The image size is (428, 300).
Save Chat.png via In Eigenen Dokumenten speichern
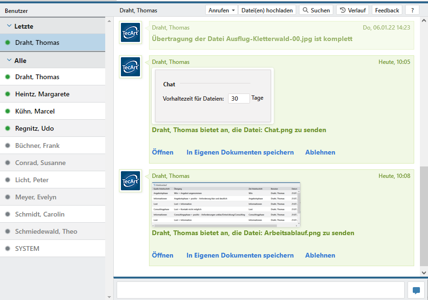point(240,152)
